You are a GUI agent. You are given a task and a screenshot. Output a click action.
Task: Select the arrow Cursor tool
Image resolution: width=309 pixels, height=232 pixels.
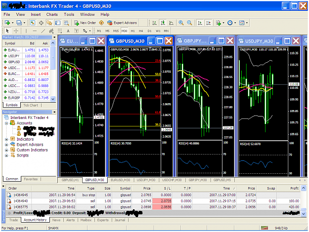[7, 31]
